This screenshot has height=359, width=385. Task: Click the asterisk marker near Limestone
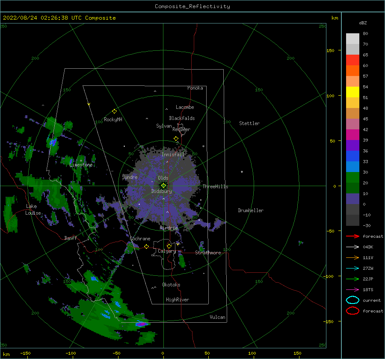81,161
